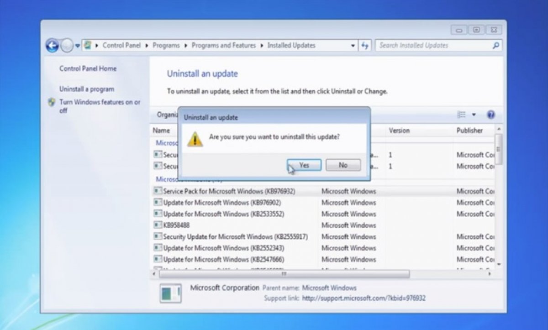Click the warning icon in the dialog
Screen dimensions: 548x330
point(195,139)
